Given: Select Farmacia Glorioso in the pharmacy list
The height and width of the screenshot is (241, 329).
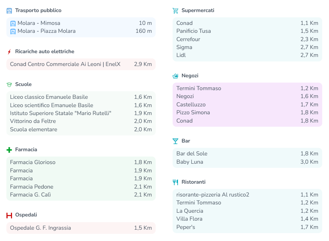Looking at the screenshot, I should click(x=33, y=162).
